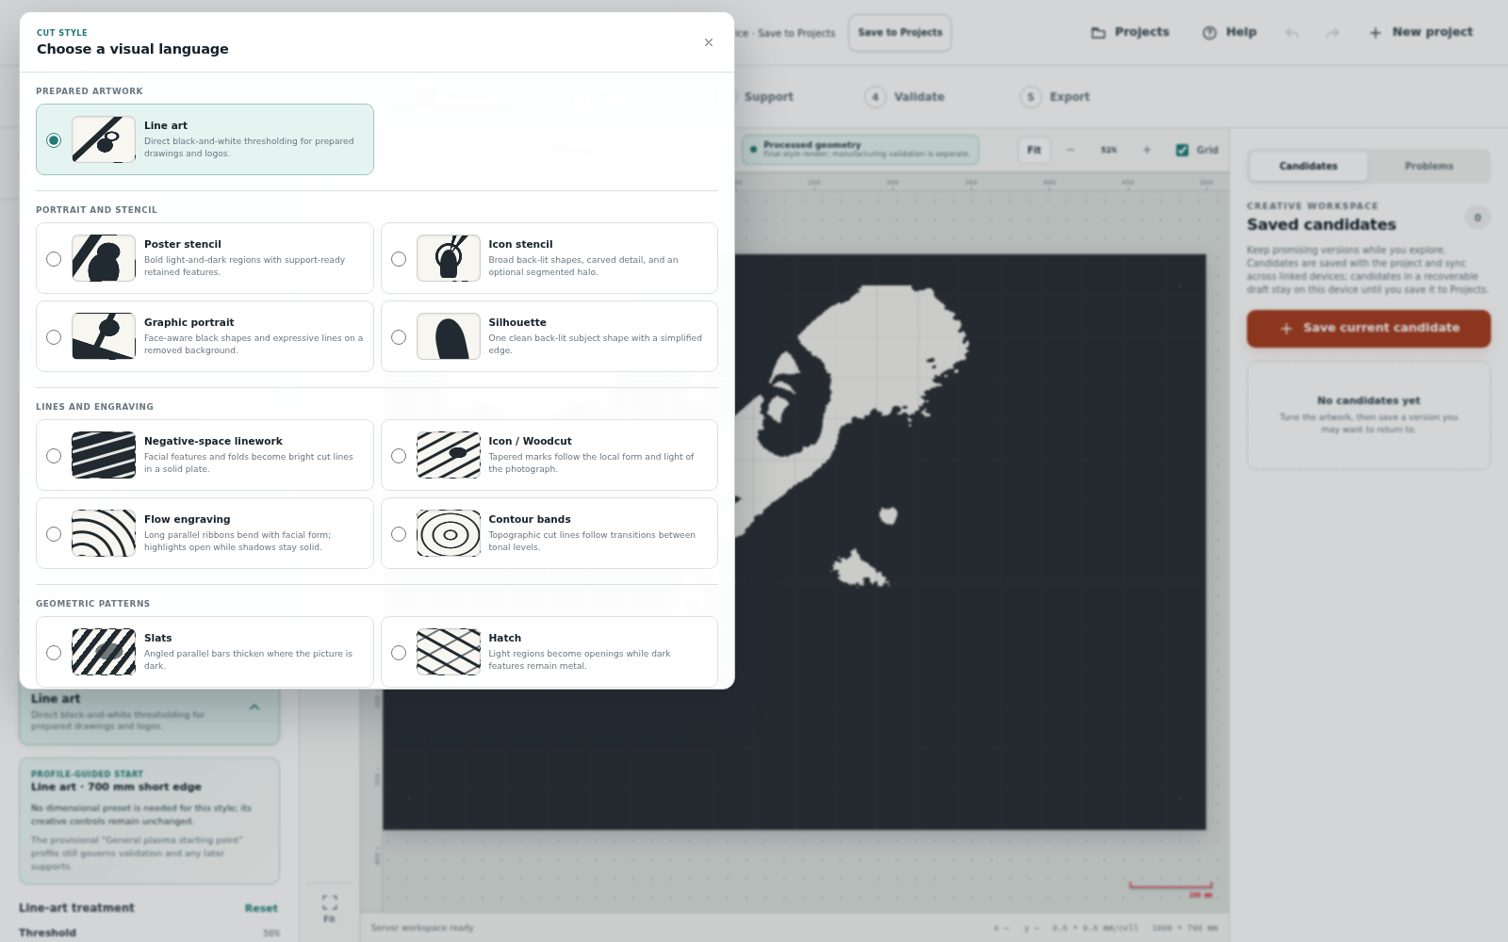Click the redo arrow icon
The height and width of the screenshot is (942, 1508).
(x=1332, y=33)
